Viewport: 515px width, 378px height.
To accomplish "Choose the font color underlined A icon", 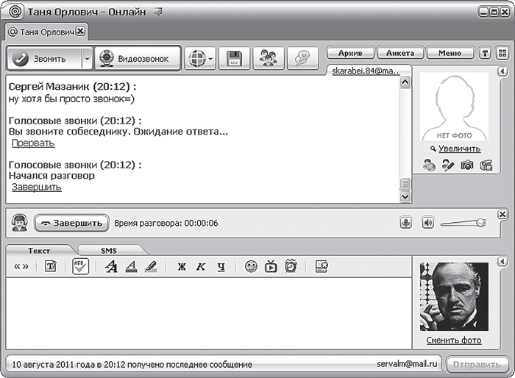I will 131,266.
